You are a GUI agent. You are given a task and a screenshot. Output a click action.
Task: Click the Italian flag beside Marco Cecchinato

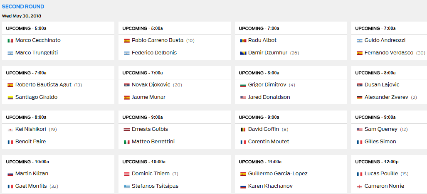click(10, 41)
